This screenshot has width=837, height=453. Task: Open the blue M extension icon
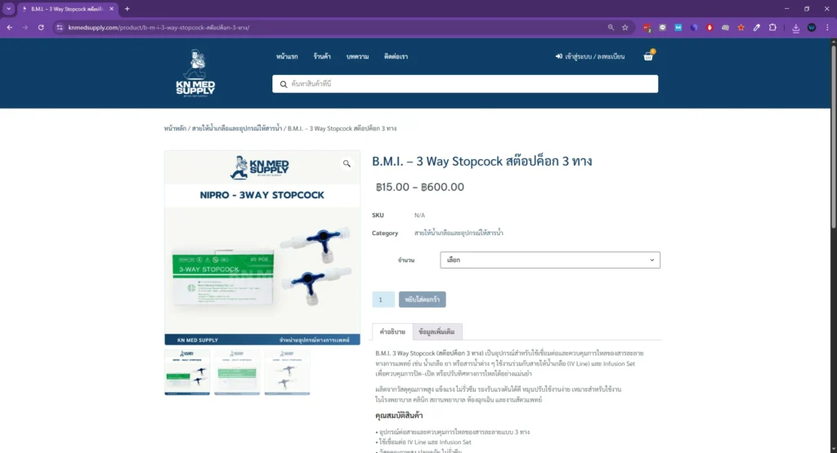coord(678,27)
